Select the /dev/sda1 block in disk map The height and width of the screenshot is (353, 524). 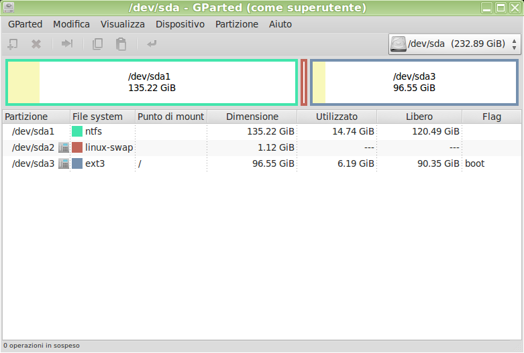[152, 82]
